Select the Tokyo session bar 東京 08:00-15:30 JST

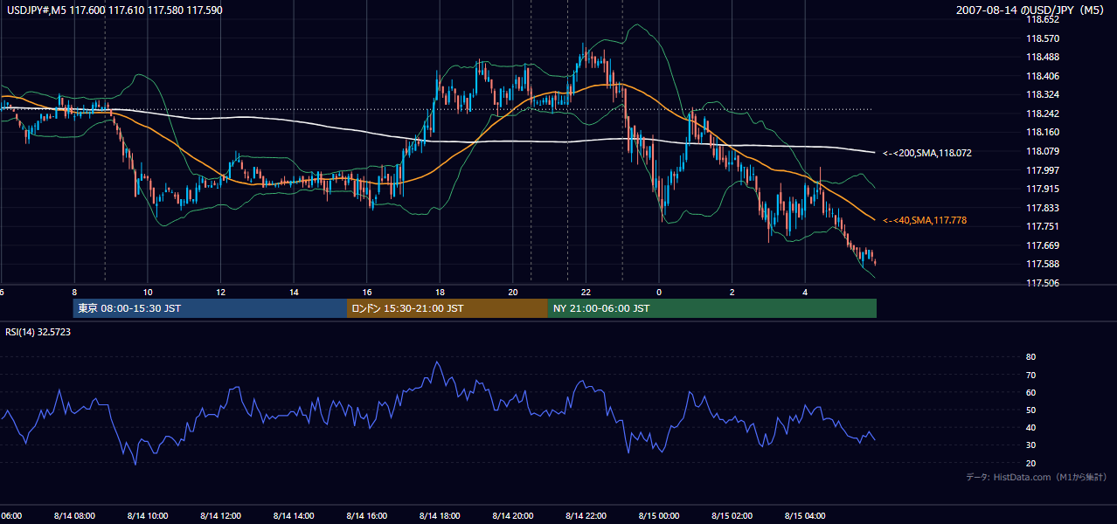pyautogui.click(x=210, y=308)
